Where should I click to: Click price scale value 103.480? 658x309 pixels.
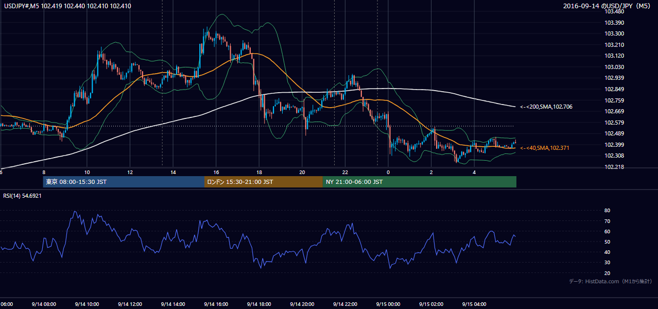tap(614, 11)
